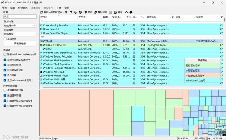Image resolution: width=226 pixels, height=140 pixels.
Task: Enable the 反转结果 checkbox
Action: coord(5,39)
